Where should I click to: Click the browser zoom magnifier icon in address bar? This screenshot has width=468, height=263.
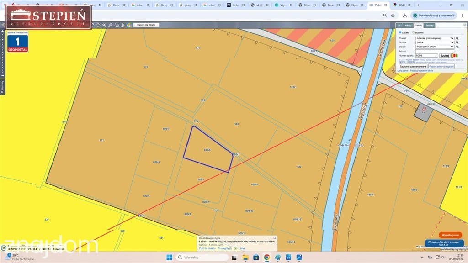pyautogui.click(x=385, y=16)
